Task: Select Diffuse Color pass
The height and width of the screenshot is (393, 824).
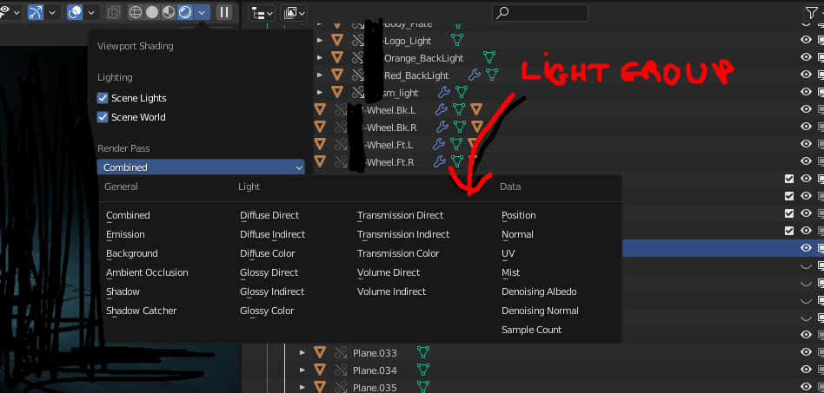Action: [x=267, y=253]
